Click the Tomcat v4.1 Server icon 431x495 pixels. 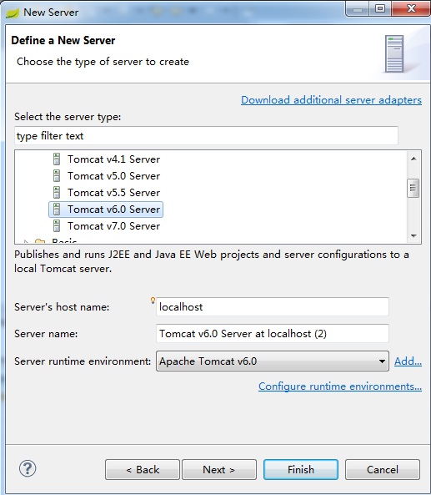pos(57,159)
